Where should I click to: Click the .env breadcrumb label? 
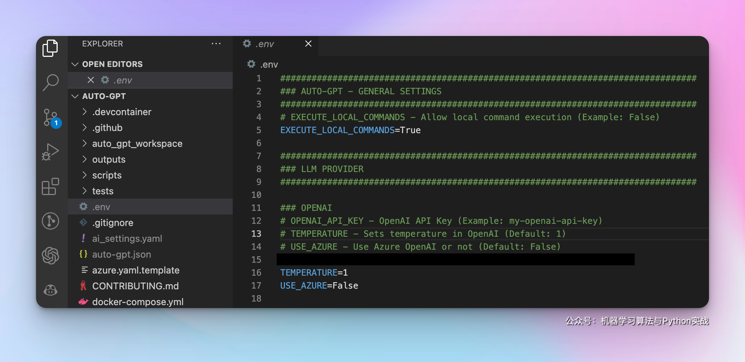[x=269, y=64]
